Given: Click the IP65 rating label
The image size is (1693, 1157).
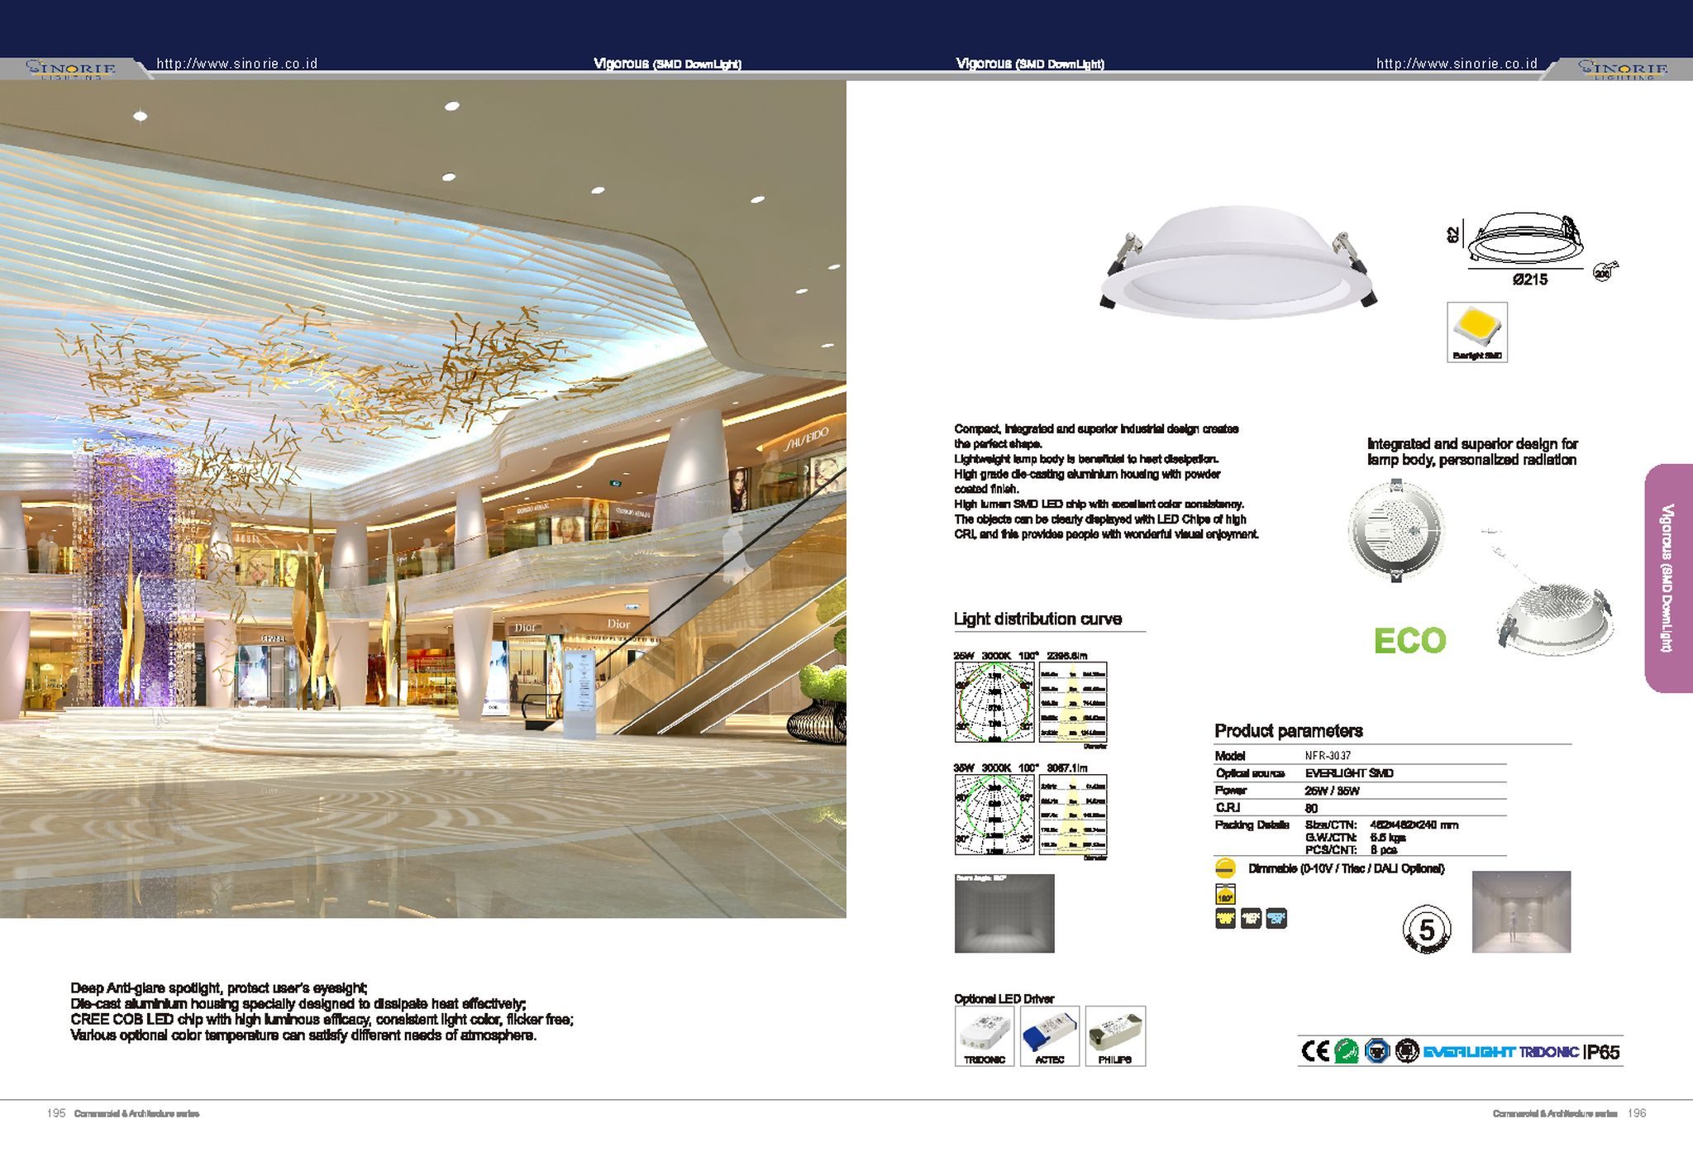Looking at the screenshot, I should pyautogui.click(x=1601, y=1052).
